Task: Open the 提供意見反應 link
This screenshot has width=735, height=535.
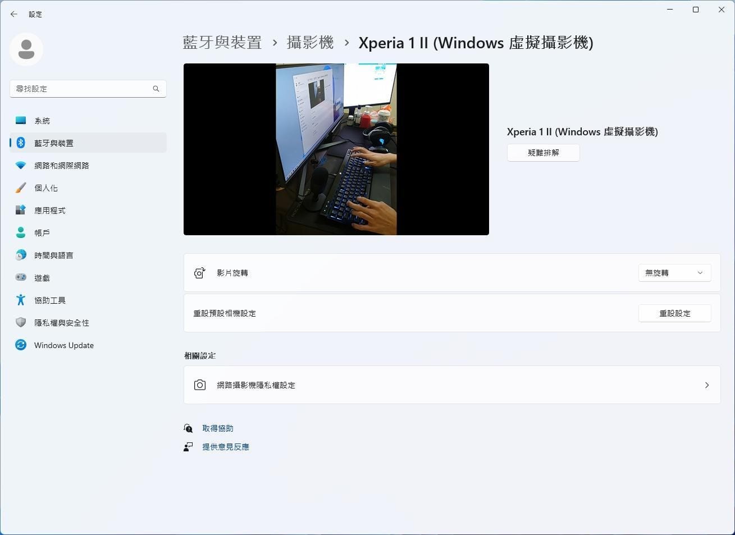Action: [226, 447]
